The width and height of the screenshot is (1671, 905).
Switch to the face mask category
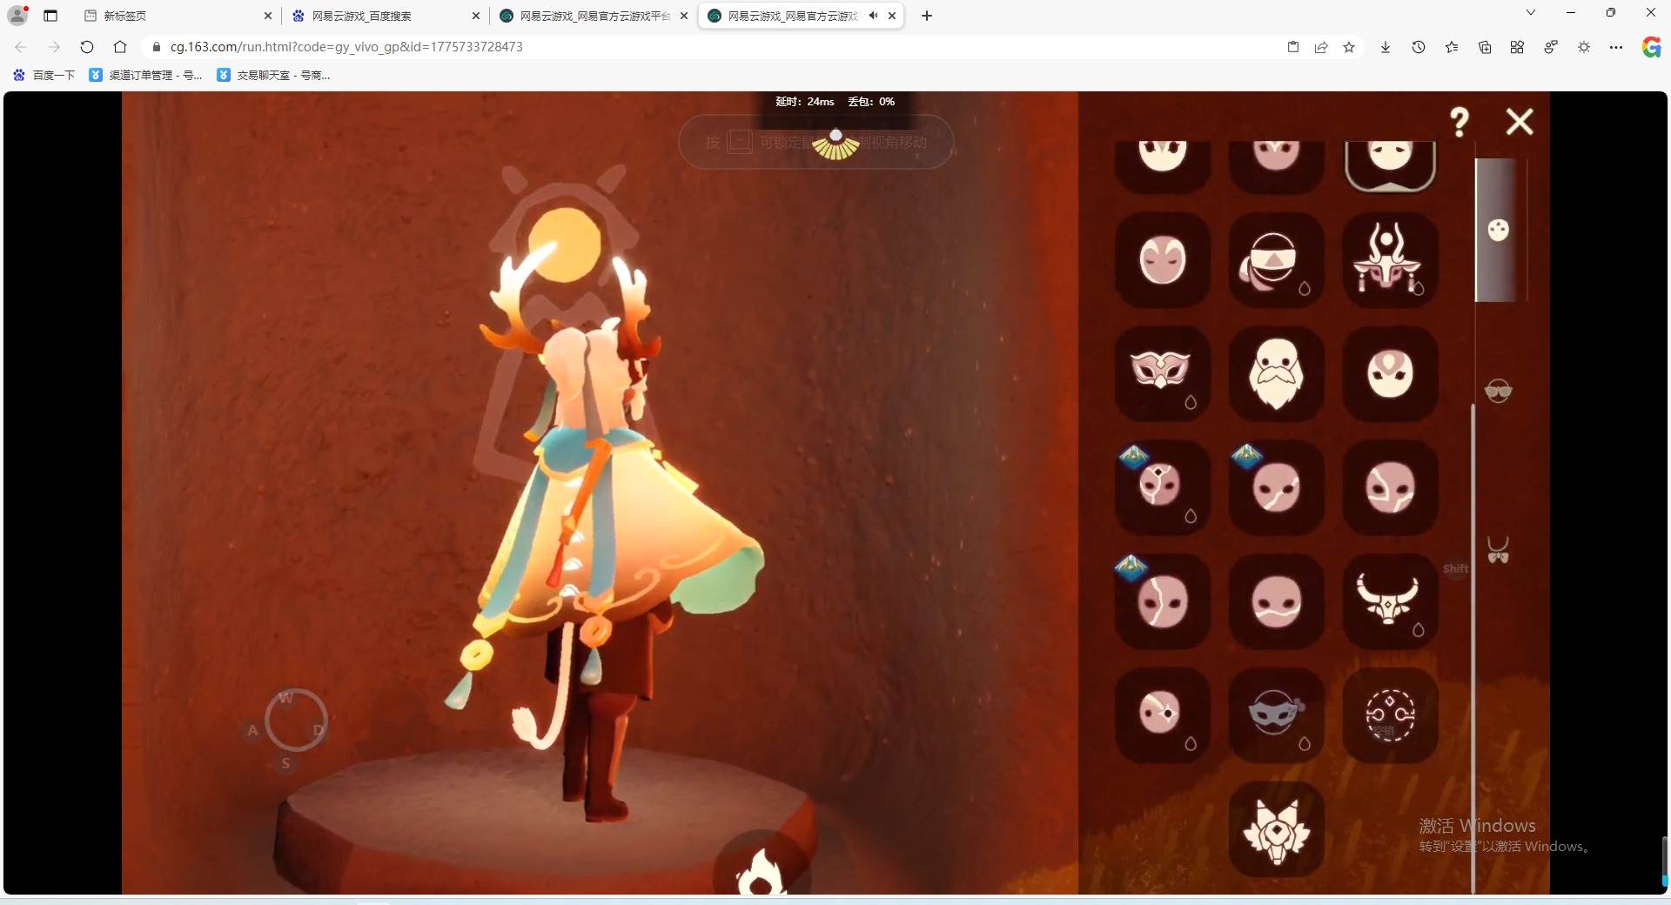click(x=1498, y=230)
